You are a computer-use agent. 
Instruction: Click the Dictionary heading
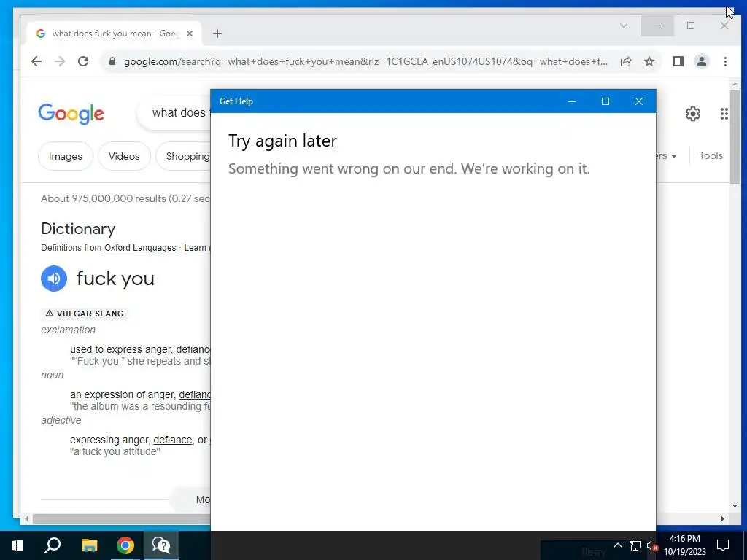click(x=78, y=228)
